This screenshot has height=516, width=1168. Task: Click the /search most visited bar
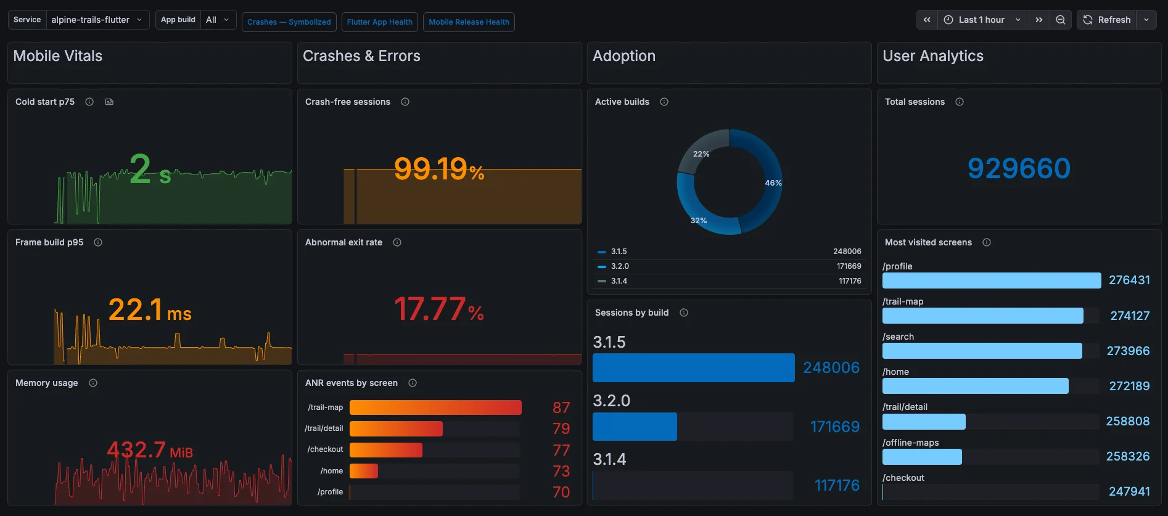click(x=982, y=351)
